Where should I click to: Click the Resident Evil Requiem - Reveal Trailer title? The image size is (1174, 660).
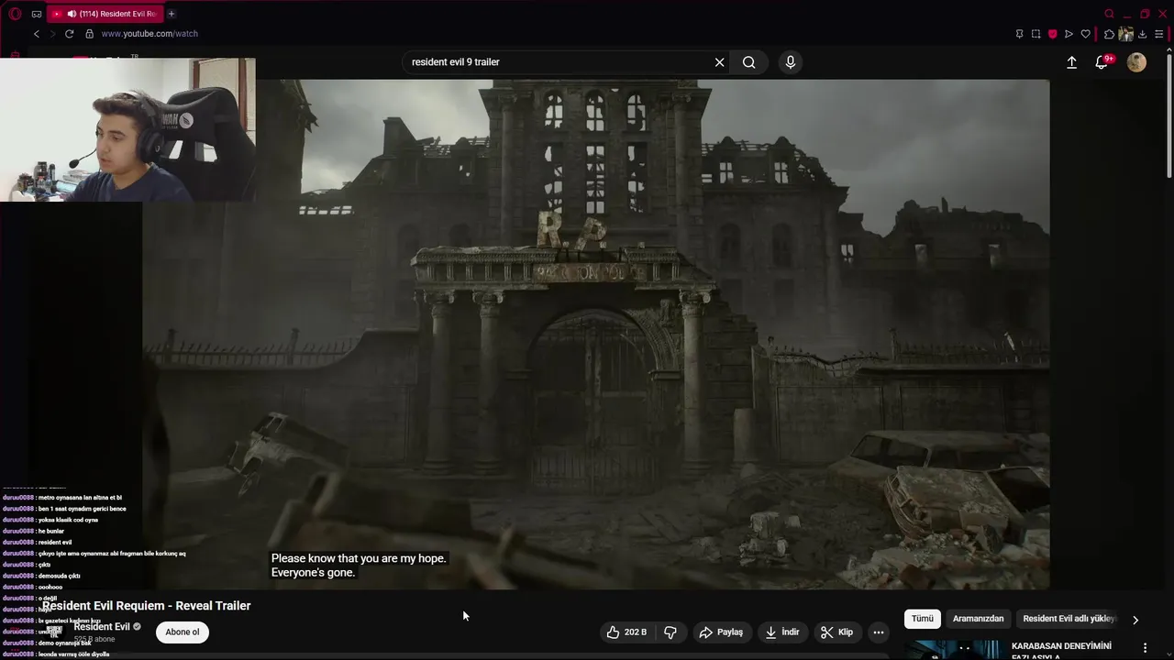click(x=146, y=606)
